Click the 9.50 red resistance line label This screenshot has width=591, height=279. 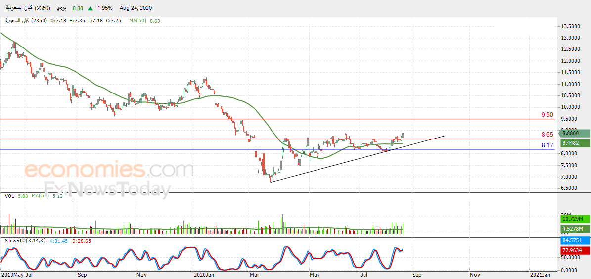coord(547,115)
